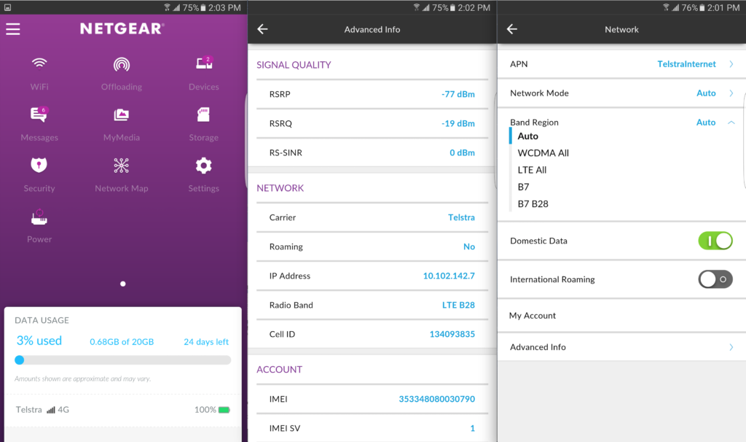The height and width of the screenshot is (442, 746).
Task: Select the LTE All band option
Action: pos(532,170)
